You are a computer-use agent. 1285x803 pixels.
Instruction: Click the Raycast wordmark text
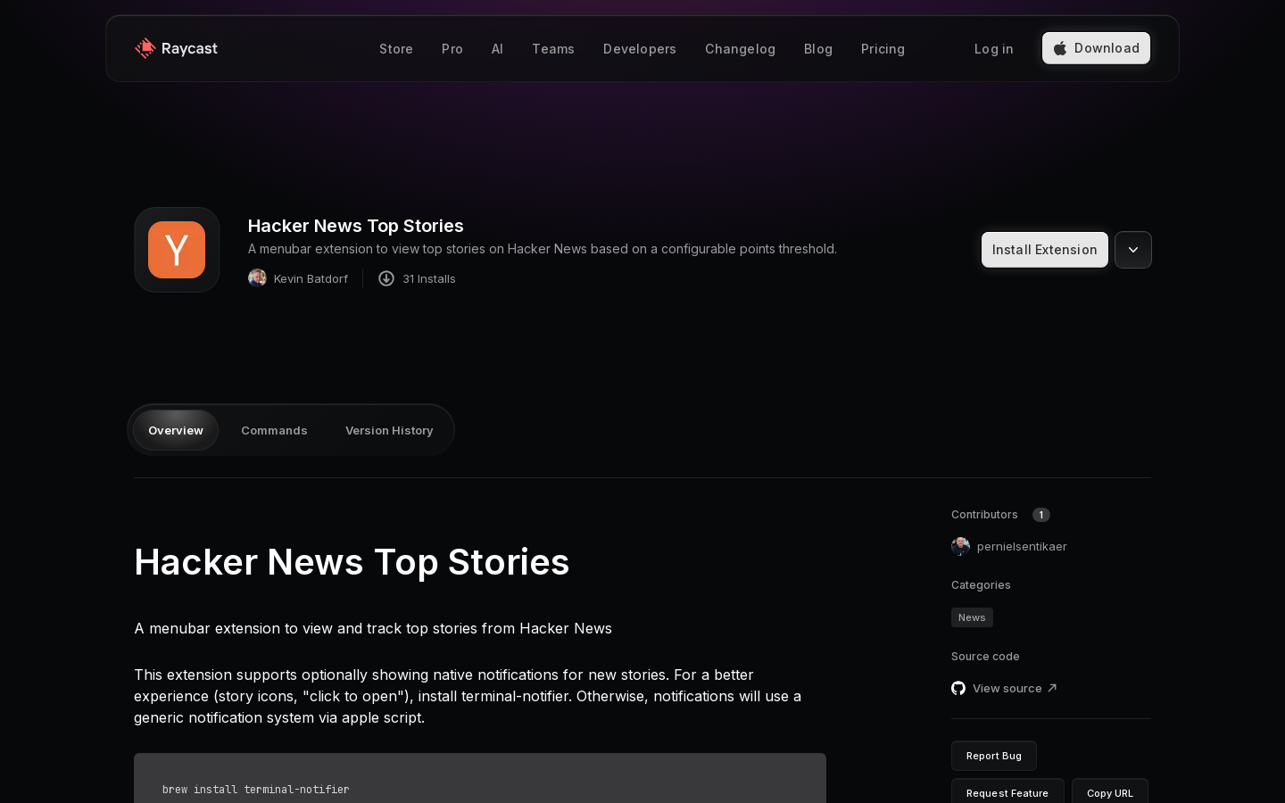point(189,48)
